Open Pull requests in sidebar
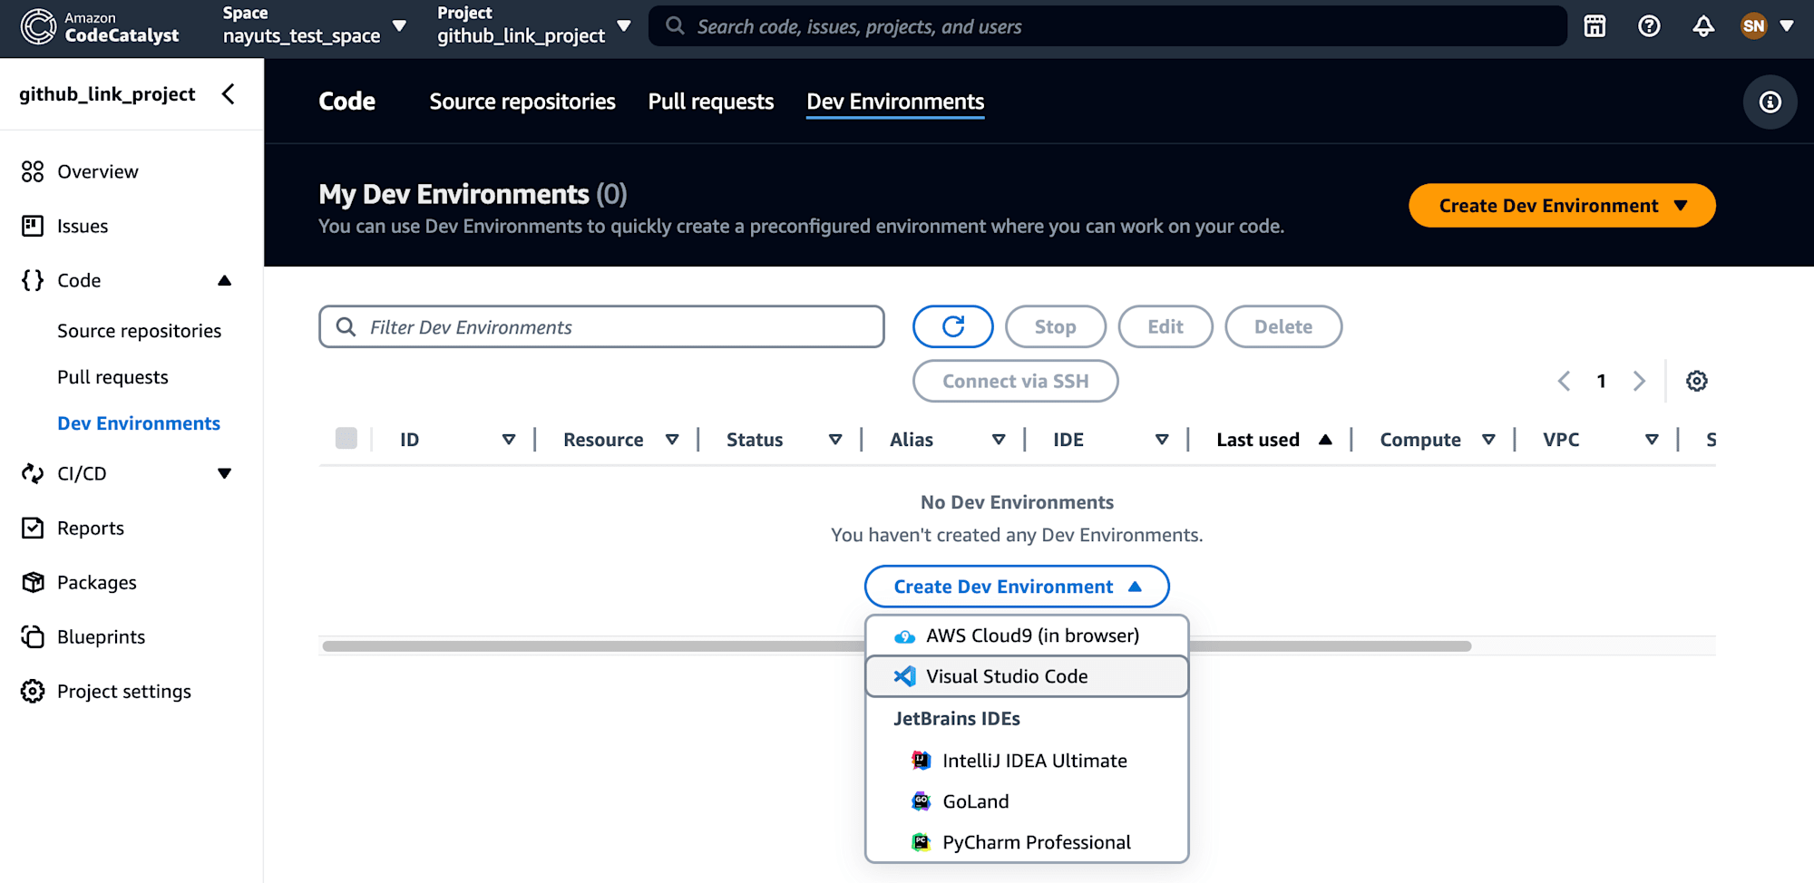Screen dimensions: 1814x883 click(x=112, y=377)
